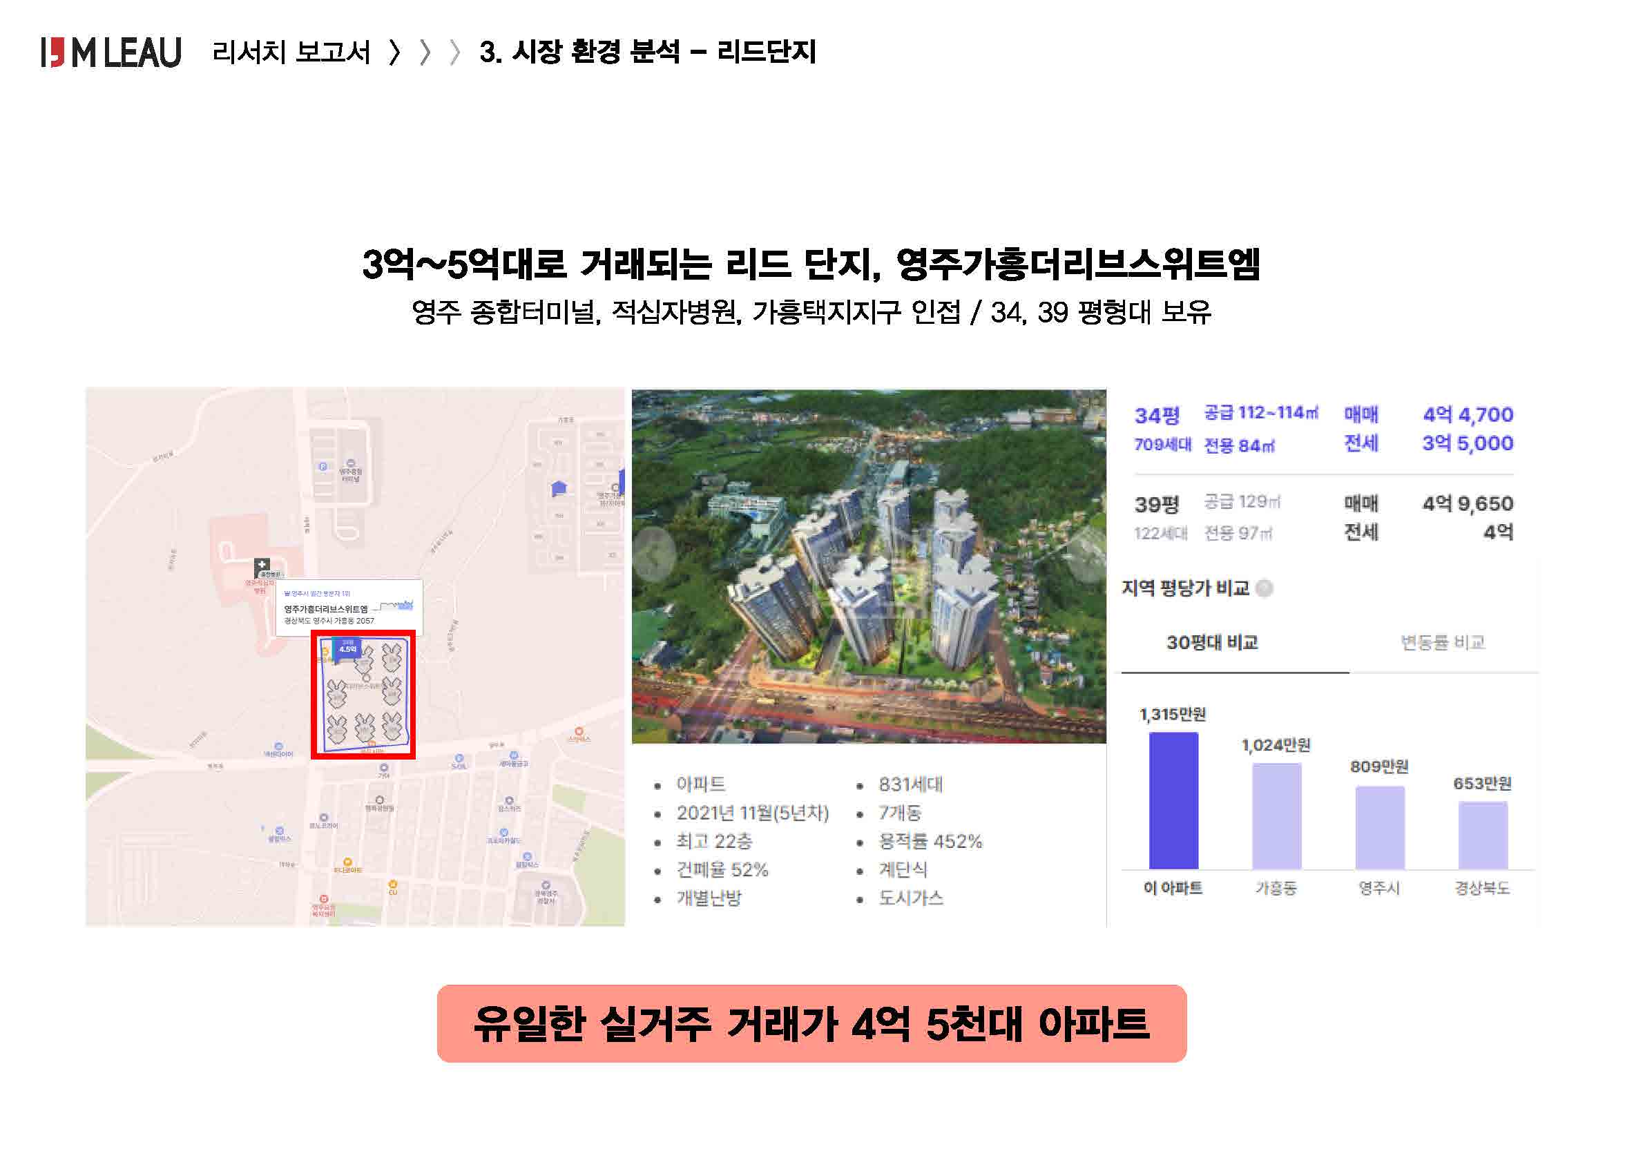
Task: Click the 영주가흥더리브스위트엠 map info popup
Action: 349,608
